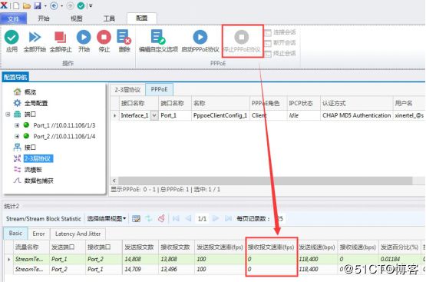Select Port_2 //10.0.11.106/1/4 in tree
Image resolution: width=426 pixels, height=282 pixels.
[64, 136]
